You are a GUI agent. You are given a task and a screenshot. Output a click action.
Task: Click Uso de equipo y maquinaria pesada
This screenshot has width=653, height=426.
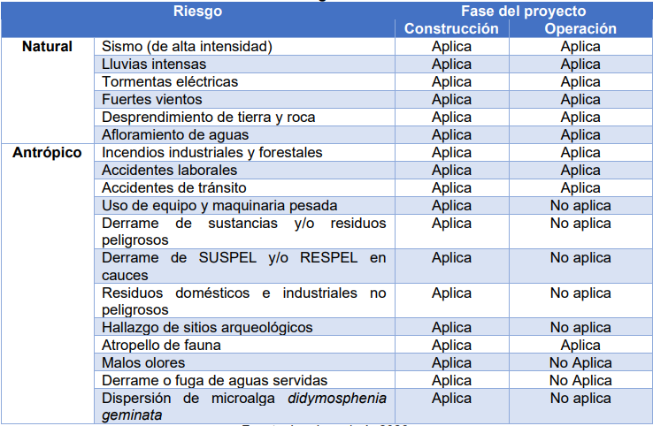(220, 206)
